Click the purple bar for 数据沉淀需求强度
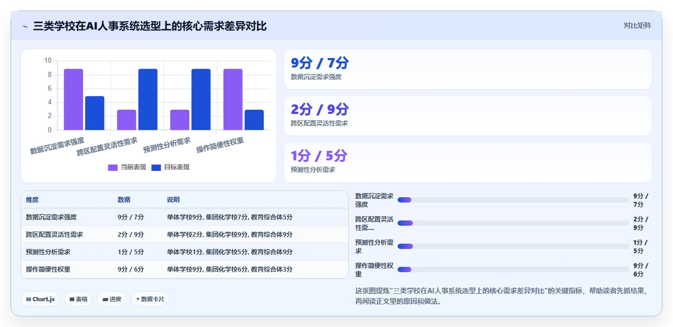This screenshot has width=673, height=327. point(73,99)
